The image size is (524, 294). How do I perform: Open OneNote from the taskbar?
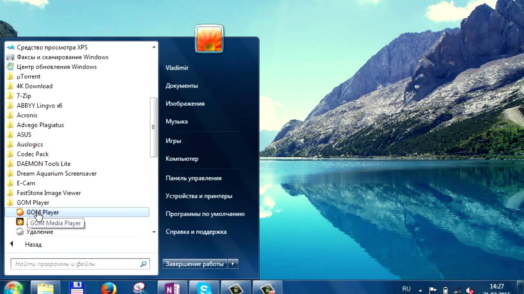(172, 288)
